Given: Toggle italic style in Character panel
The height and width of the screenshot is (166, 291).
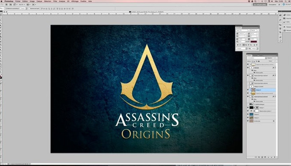Looking at the screenshot, I should pyautogui.click(x=240, y=45).
